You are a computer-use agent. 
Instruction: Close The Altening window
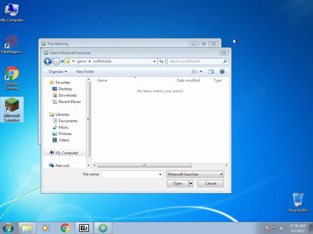coord(214,44)
